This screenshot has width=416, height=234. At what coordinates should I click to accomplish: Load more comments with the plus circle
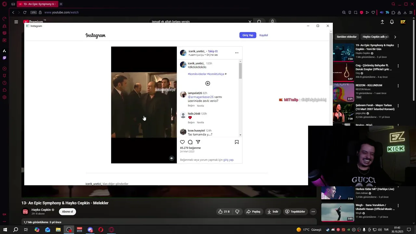click(x=208, y=84)
